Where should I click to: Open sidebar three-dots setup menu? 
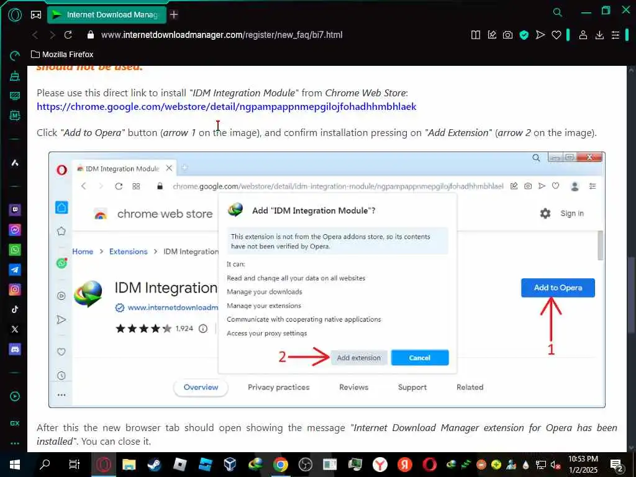[x=15, y=443]
